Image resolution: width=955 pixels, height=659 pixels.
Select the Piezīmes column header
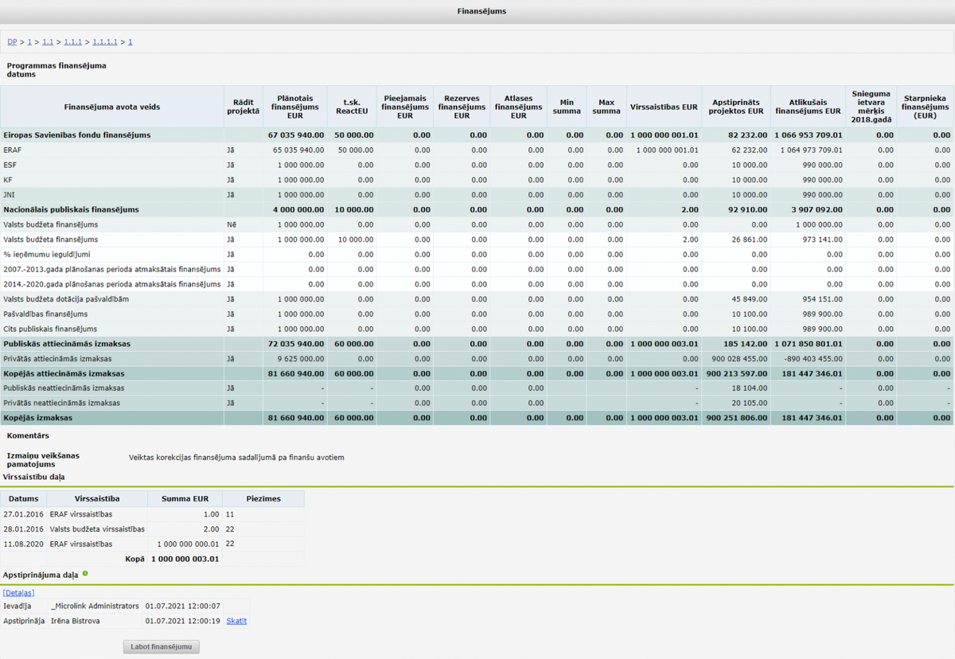click(263, 499)
